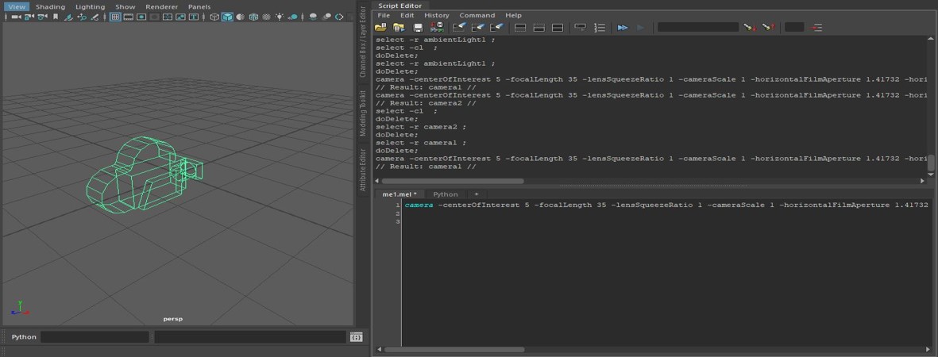Open the Script Editor button in command line
Screen dimensions: 938x357
[357, 337]
